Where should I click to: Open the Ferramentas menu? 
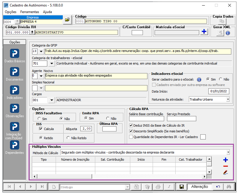29,12
